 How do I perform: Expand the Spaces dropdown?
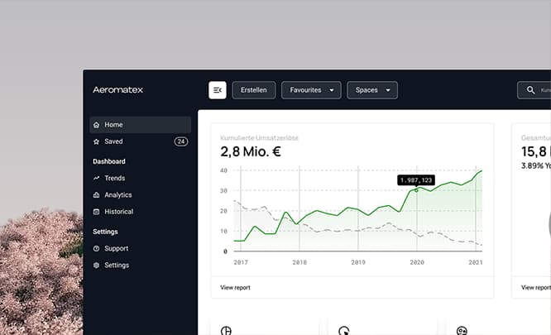pos(372,90)
